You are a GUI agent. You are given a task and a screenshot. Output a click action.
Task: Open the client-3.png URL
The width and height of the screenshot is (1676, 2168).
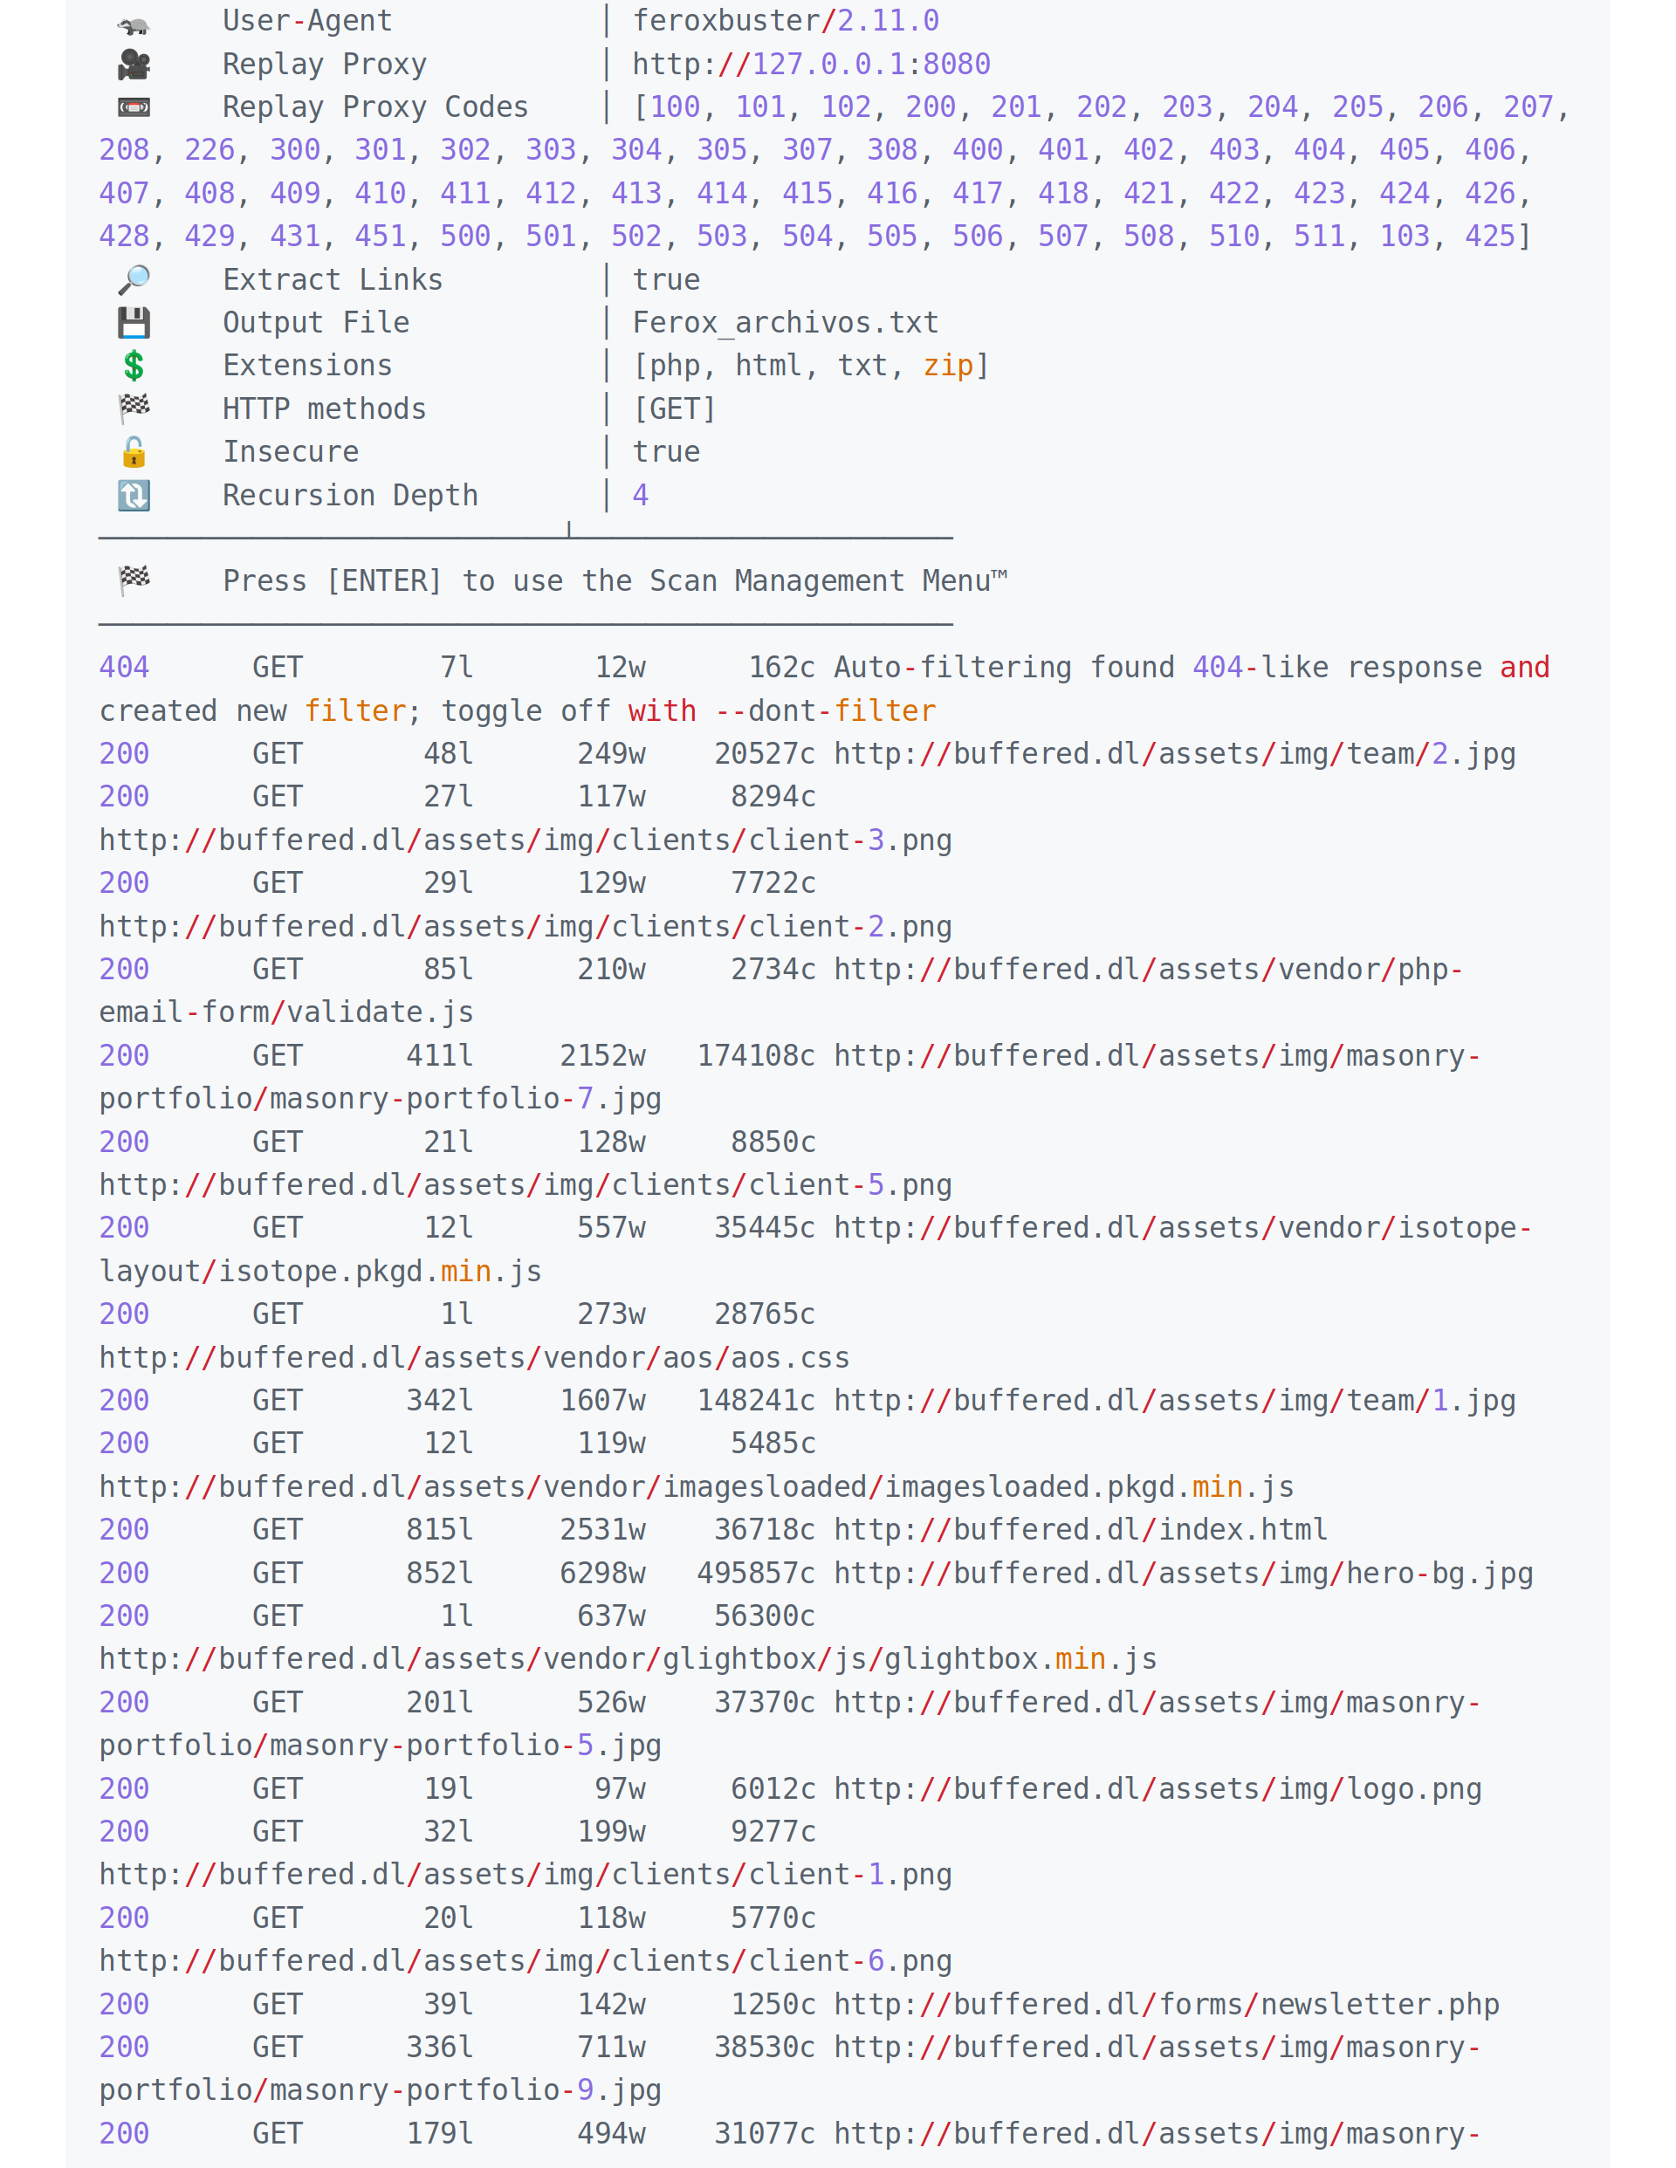click(525, 840)
